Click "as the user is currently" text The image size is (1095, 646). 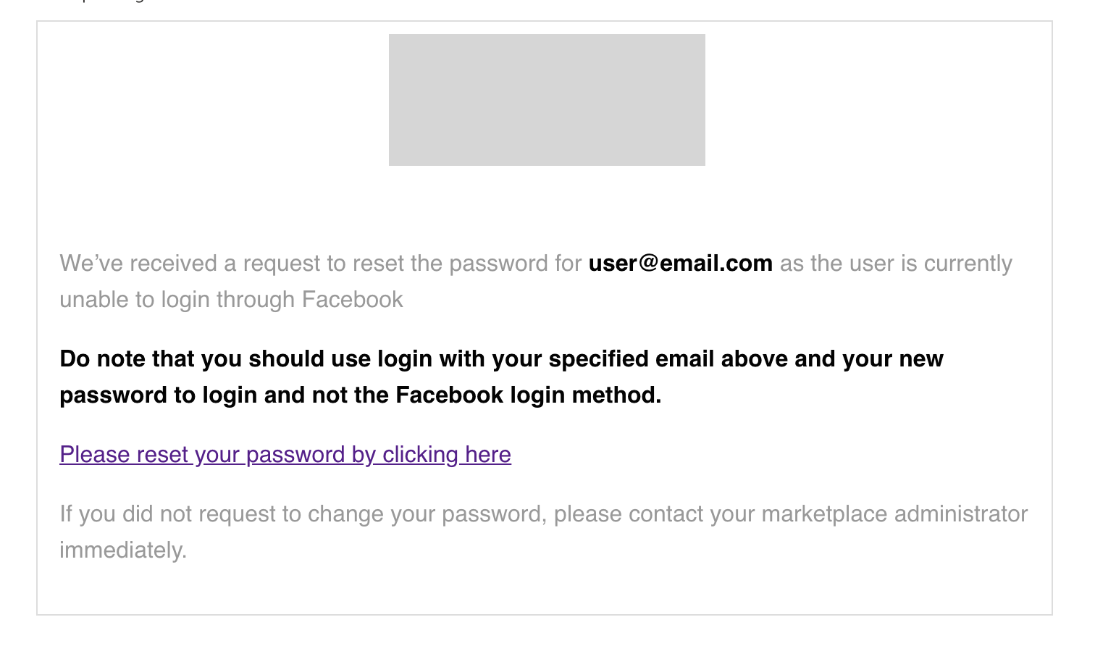(896, 264)
